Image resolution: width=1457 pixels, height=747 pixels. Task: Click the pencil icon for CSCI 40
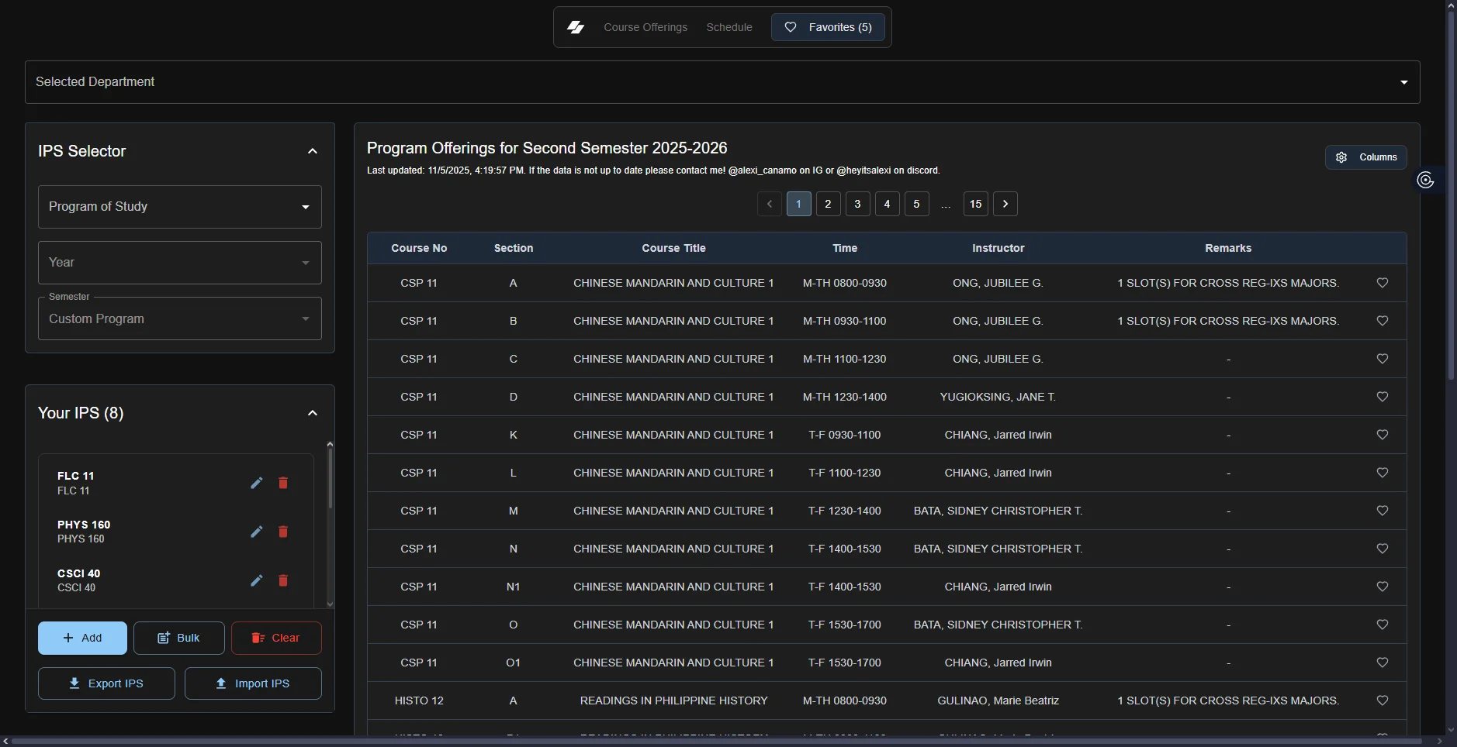[x=257, y=580]
